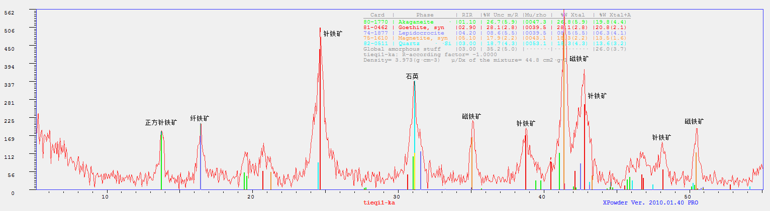Select the 磁铁矿 label near 50 degrees
The width and height of the screenshot is (770, 211).
click(694, 121)
